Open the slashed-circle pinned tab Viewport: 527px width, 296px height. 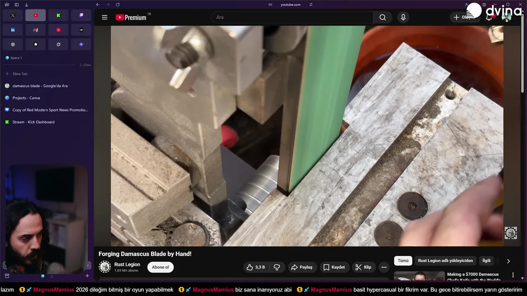pyautogui.click(x=58, y=44)
